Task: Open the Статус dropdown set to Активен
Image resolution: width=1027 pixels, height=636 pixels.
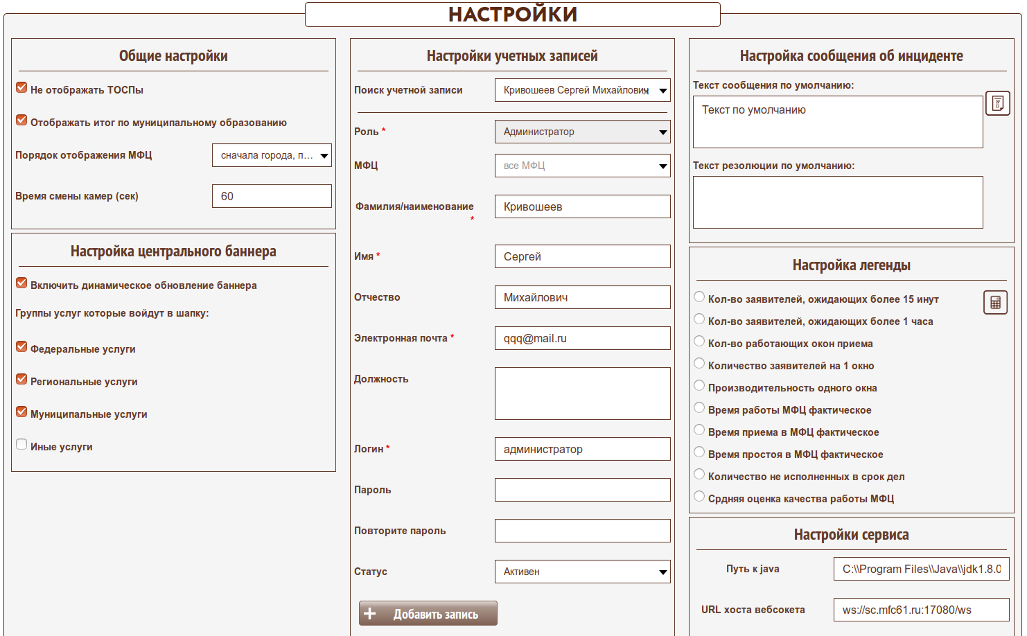Action: point(582,572)
